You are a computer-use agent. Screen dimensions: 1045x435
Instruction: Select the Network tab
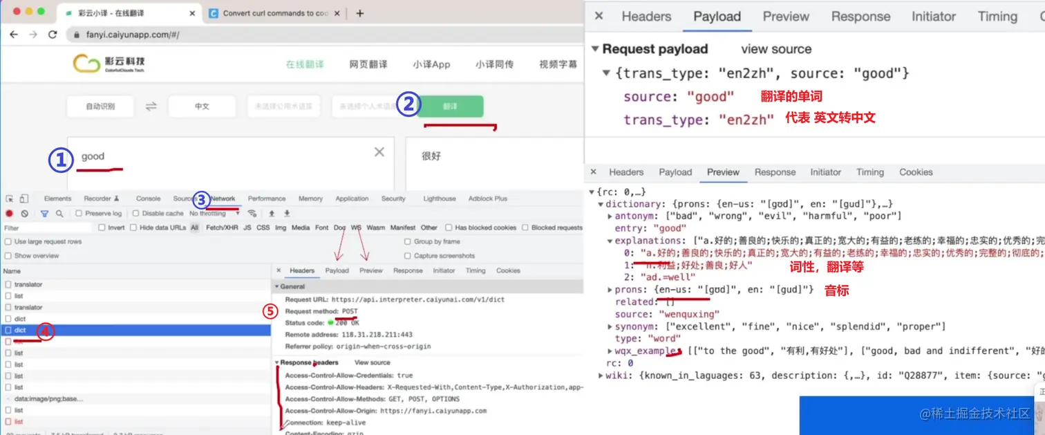click(223, 198)
